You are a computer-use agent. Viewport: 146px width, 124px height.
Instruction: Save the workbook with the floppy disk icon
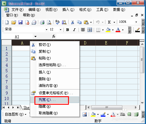(20, 22)
